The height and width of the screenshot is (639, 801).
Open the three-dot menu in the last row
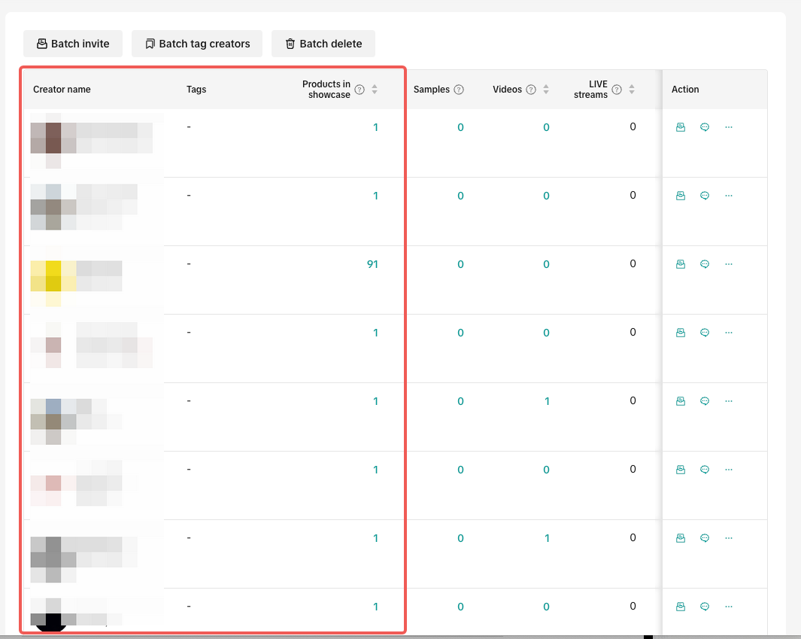[x=729, y=607]
